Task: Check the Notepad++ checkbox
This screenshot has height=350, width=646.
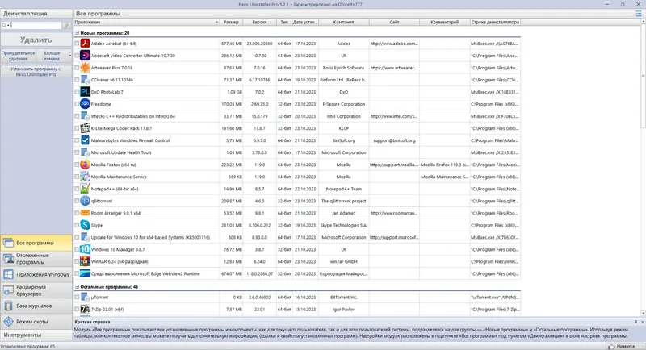Action: click(77, 189)
